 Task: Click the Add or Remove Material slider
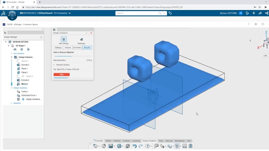tap(72, 56)
